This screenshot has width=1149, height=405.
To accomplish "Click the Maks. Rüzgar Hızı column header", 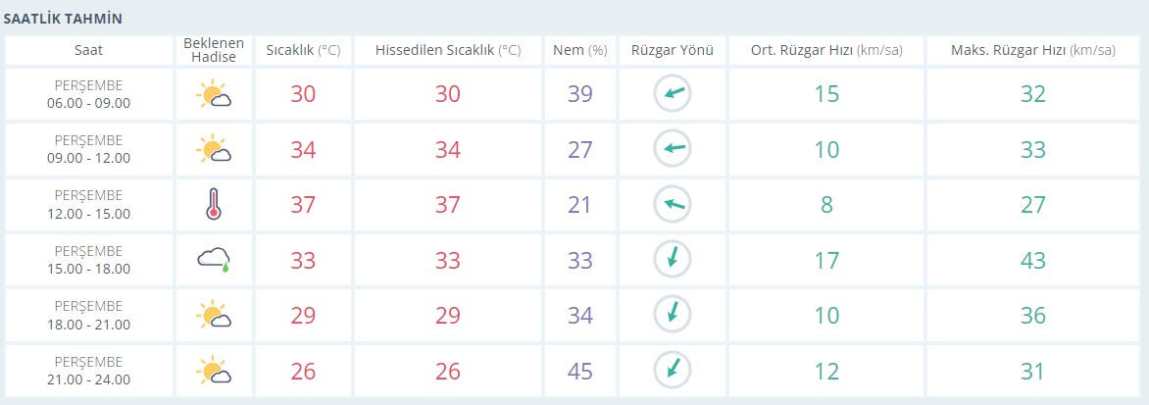I will click(x=1033, y=51).
